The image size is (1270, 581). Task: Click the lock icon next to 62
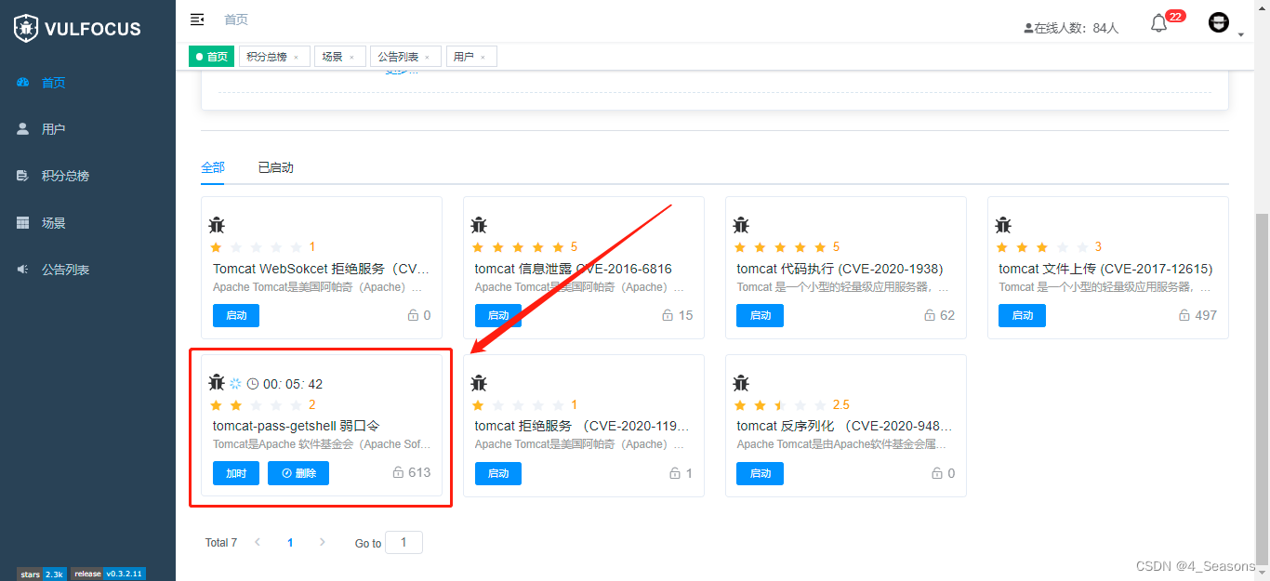[x=930, y=315]
